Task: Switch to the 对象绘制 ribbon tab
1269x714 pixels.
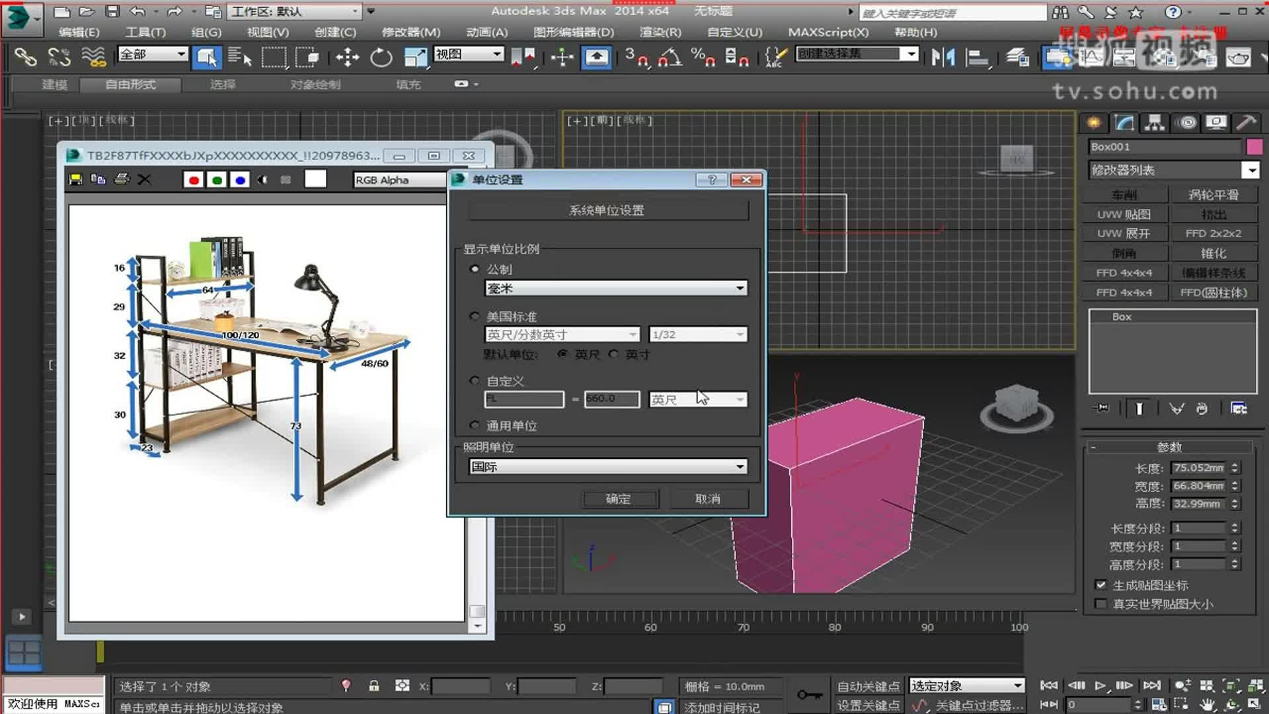Action: (315, 85)
